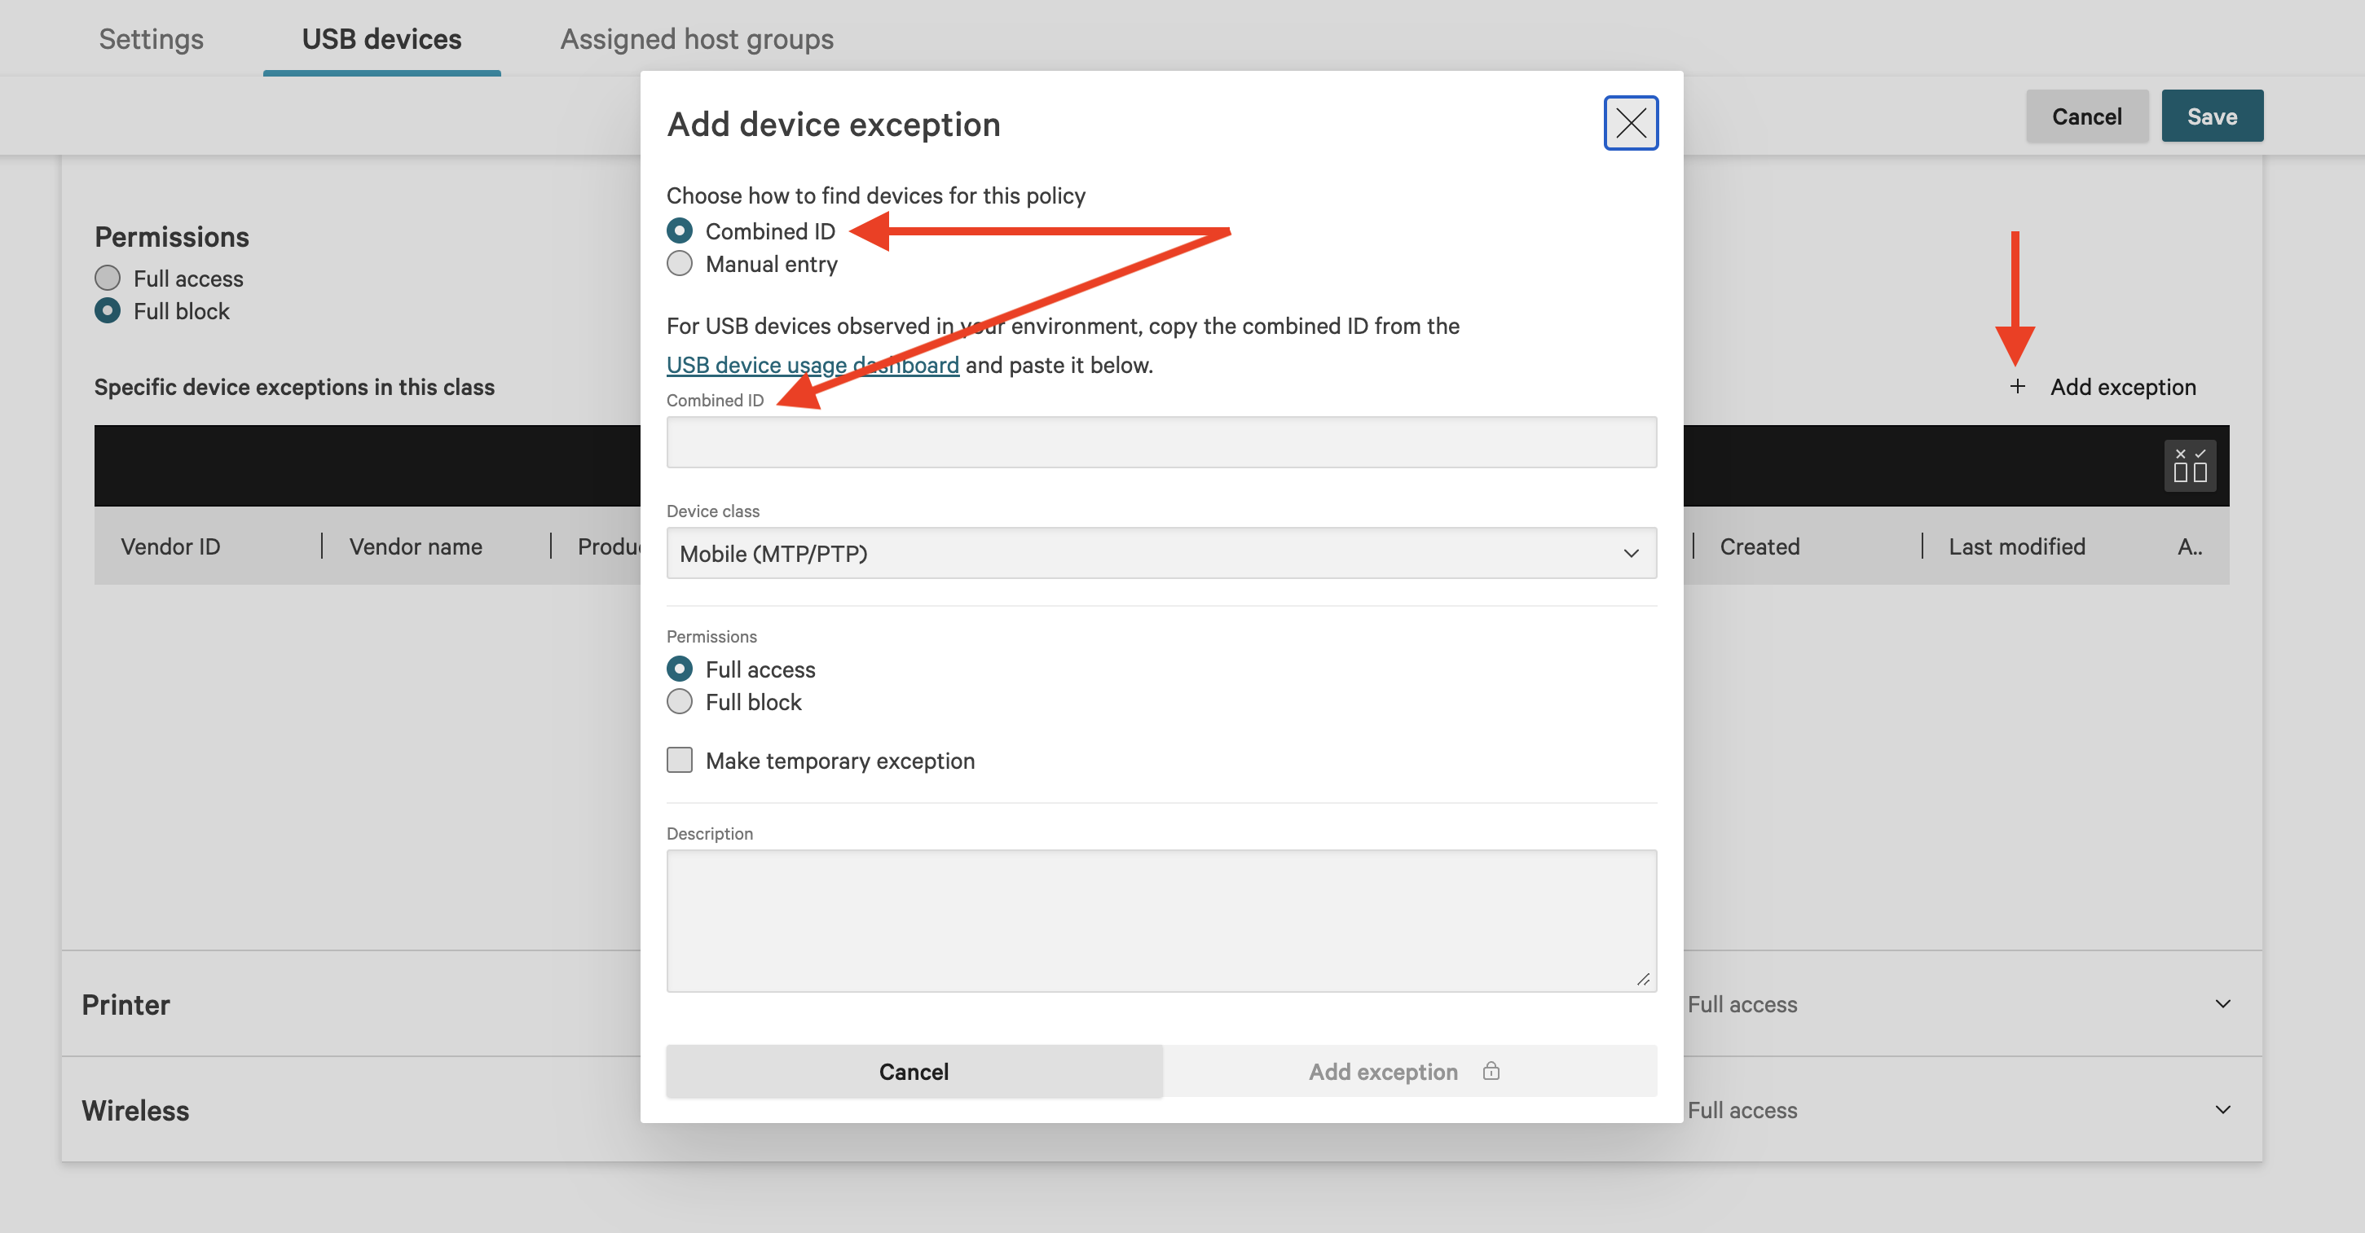
Task: Open the USB device usage dashboard link
Action: [812, 365]
